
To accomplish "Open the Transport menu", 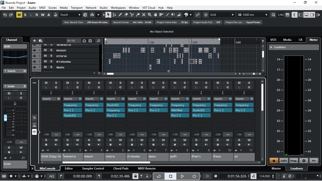I will (76, 8).
